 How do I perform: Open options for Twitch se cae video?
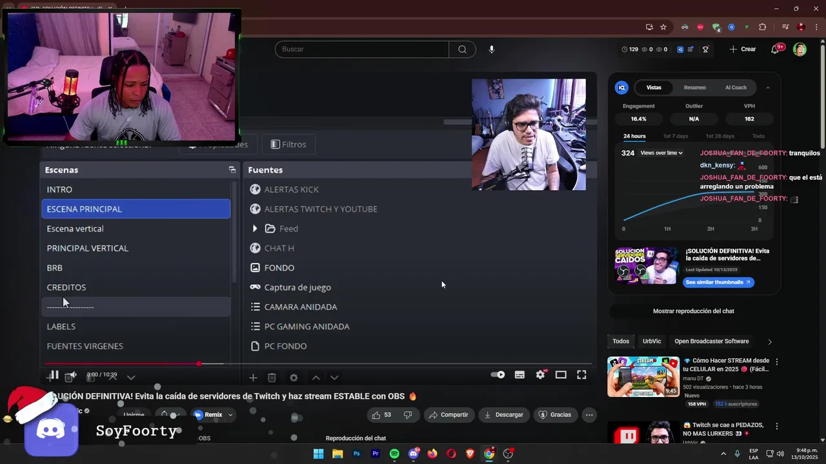(776, 426)
